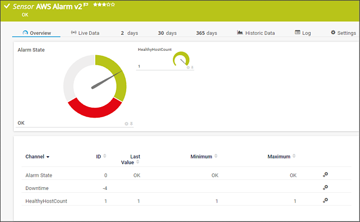
Task: Open channel settings for Alarm State row
Action: coord(325,175)
